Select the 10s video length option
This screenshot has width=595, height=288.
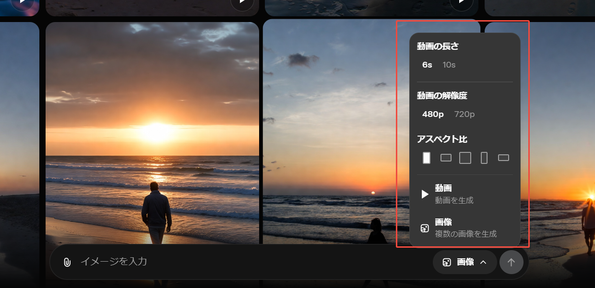click(x=448, y=65)
